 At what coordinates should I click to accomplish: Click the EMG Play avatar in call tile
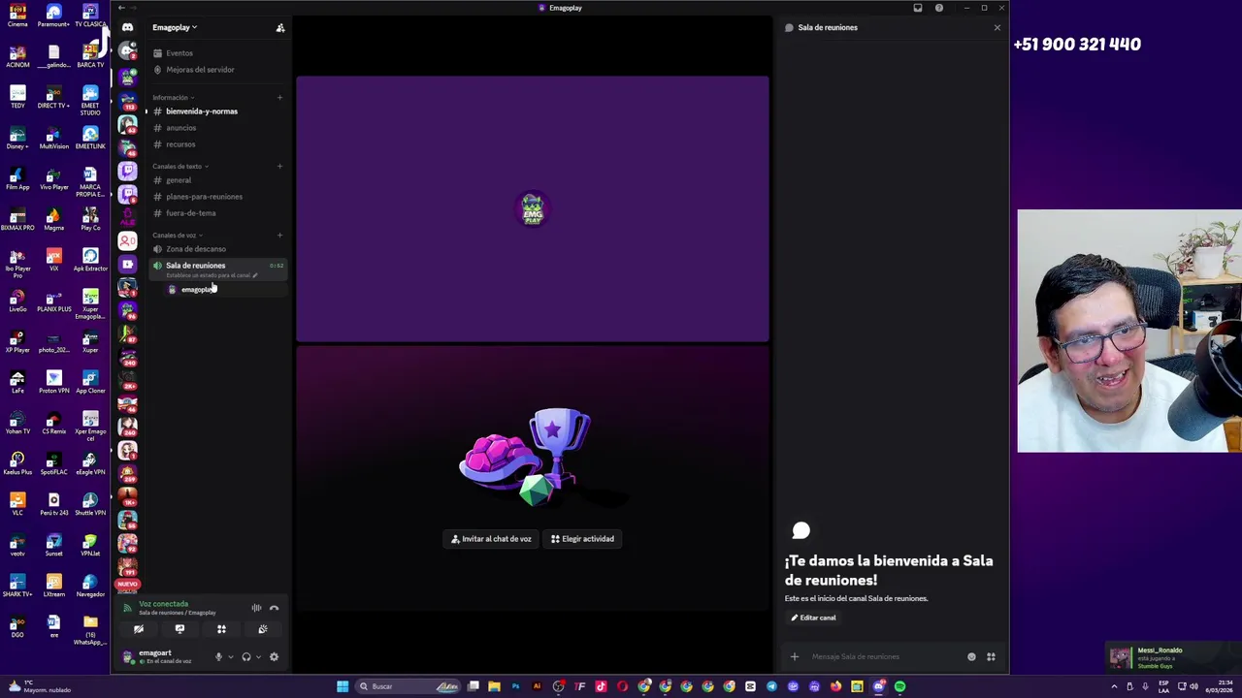532,208
